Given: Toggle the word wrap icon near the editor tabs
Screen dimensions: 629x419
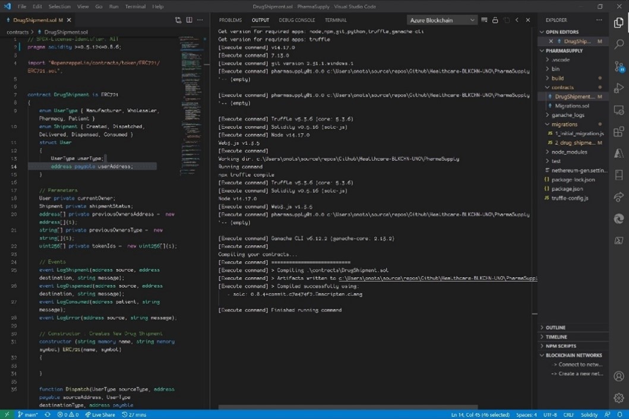Looking at the screenshot, I should pos(178,20).
